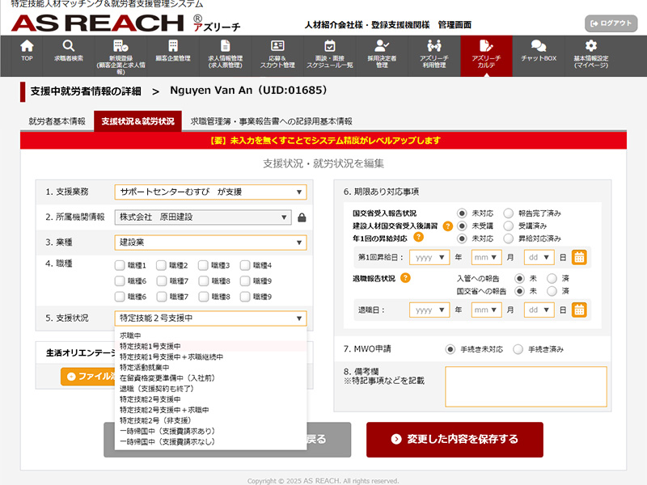The image size is (647, 485).
Task: Select 済 for 入管への報告
Action: point(552,278)
